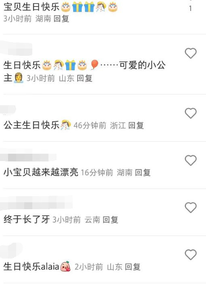Tap the heart beside 生日快乐alaia
Viewport: 206px width, 284px height.
(x=191, y=254)
